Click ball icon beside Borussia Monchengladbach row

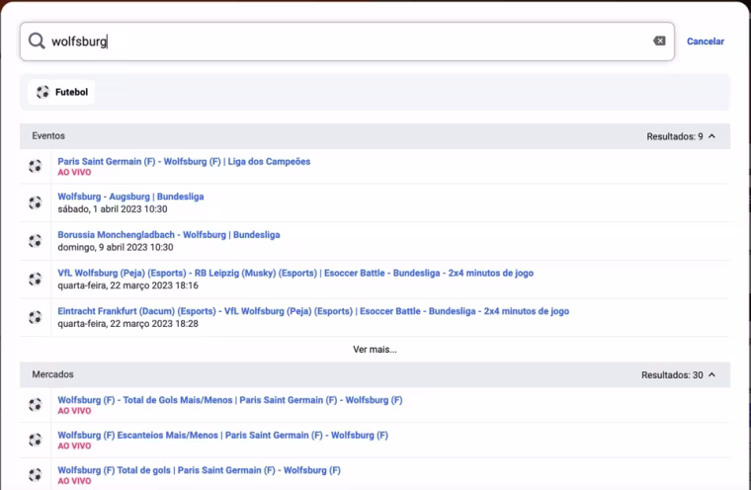tap(35, 241)
